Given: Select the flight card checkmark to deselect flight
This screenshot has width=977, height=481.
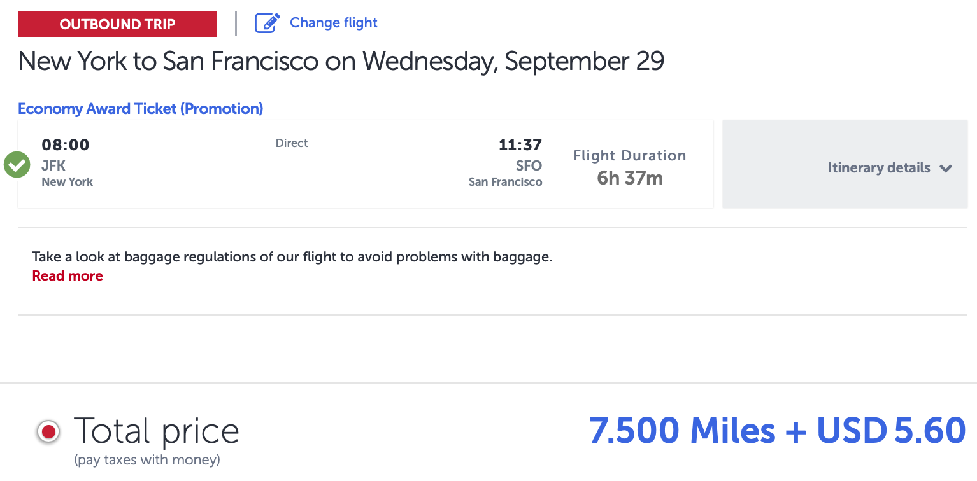Looking at the screenshot, I should tap(17, 164).
